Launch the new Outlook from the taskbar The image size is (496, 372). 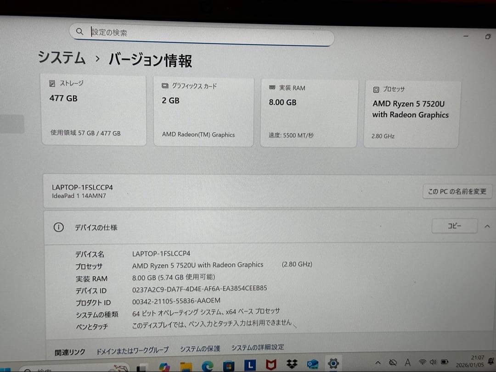313,365
